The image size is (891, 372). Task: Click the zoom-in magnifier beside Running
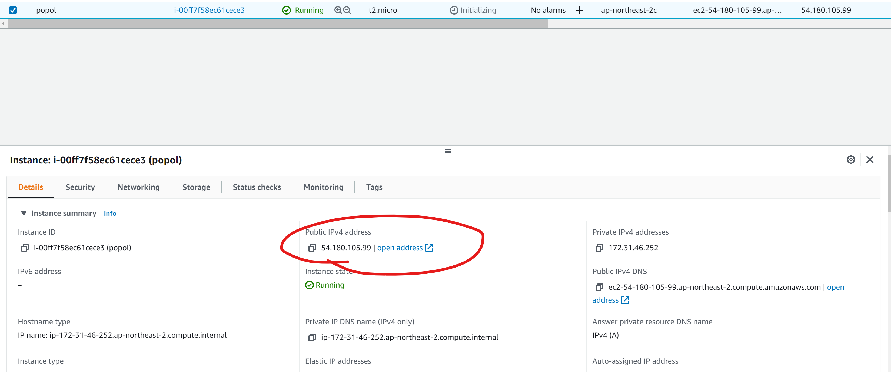(338, 10)
